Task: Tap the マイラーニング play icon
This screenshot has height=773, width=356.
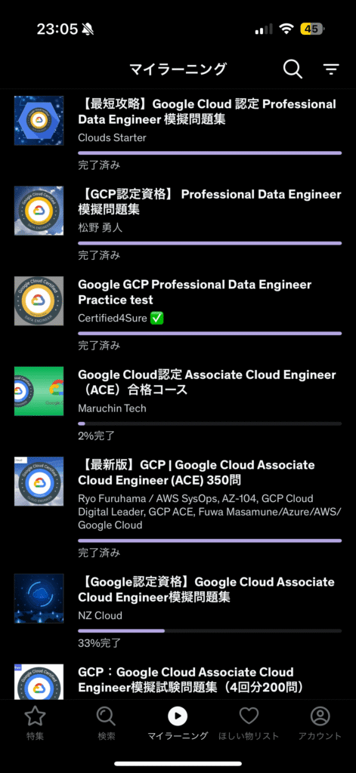Action: click(178, 716)
